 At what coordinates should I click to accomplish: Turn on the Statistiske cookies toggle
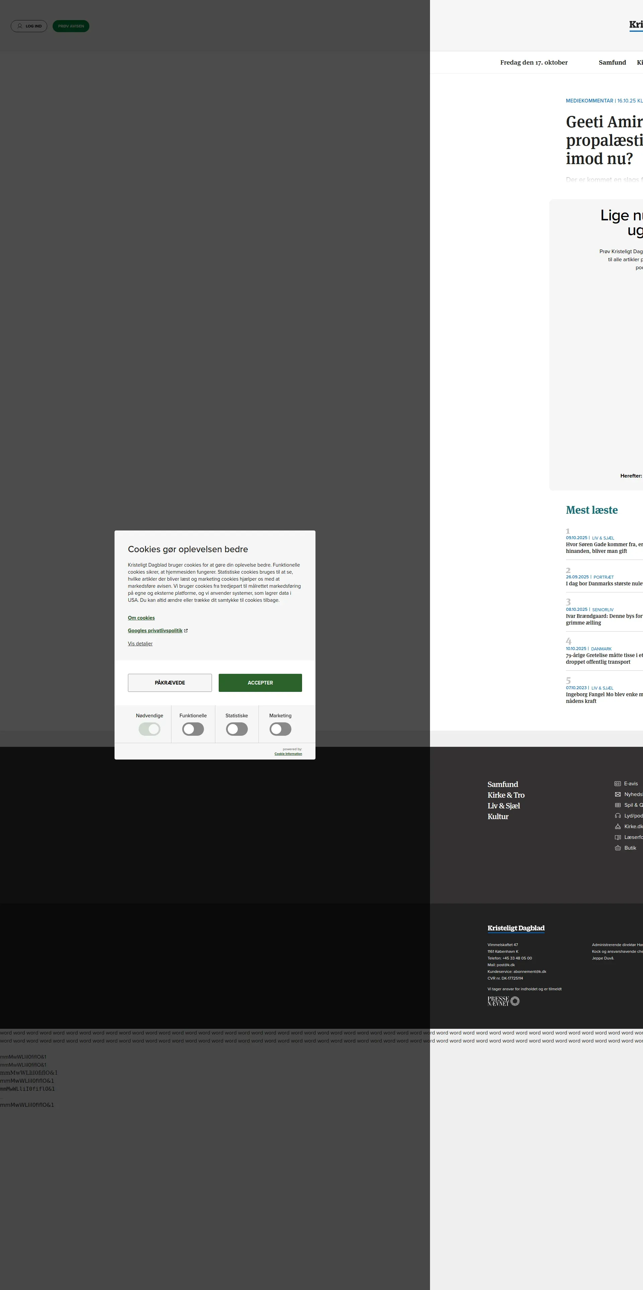point(236,729)
